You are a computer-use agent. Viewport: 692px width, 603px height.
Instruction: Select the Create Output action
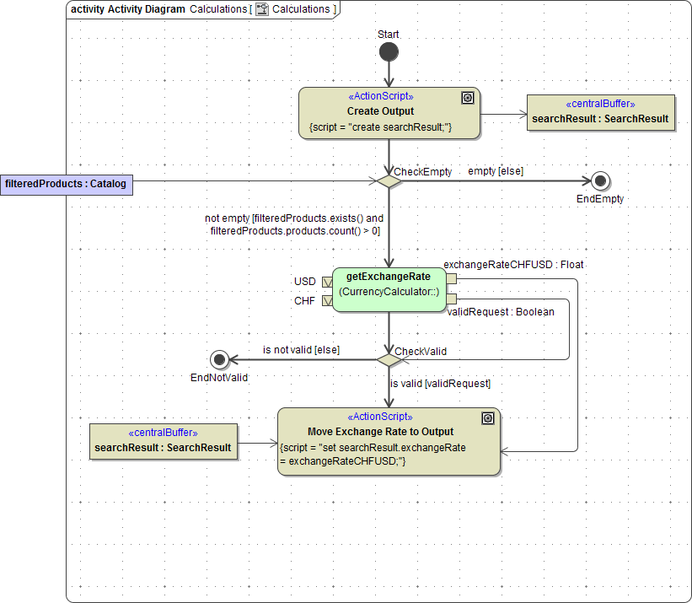(x=389, y=113)
